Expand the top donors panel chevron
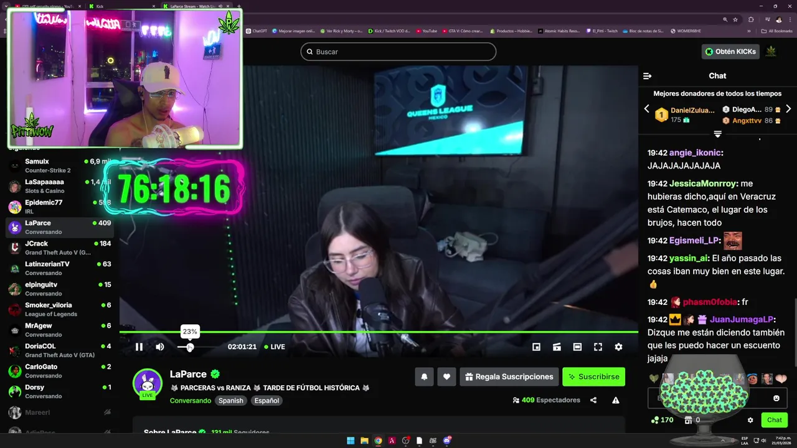 (x=717, y=134)
